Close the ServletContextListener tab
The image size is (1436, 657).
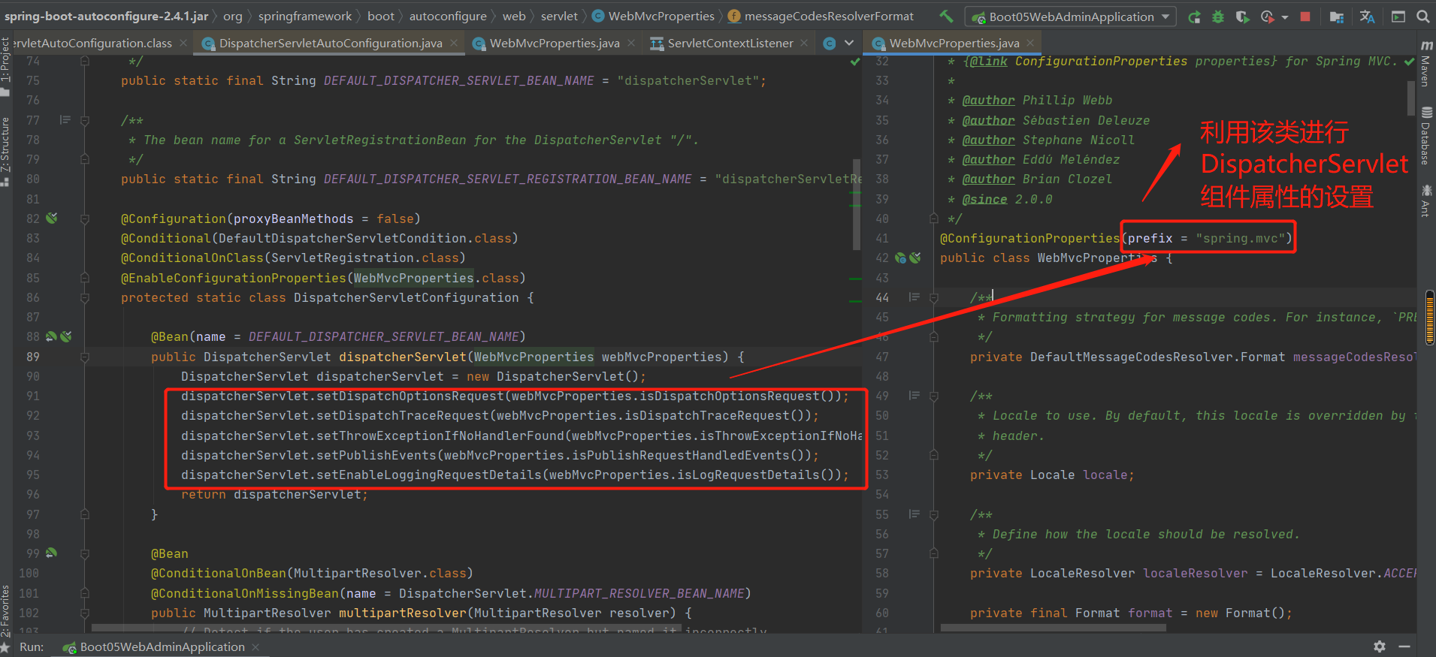tap(804, 44)
